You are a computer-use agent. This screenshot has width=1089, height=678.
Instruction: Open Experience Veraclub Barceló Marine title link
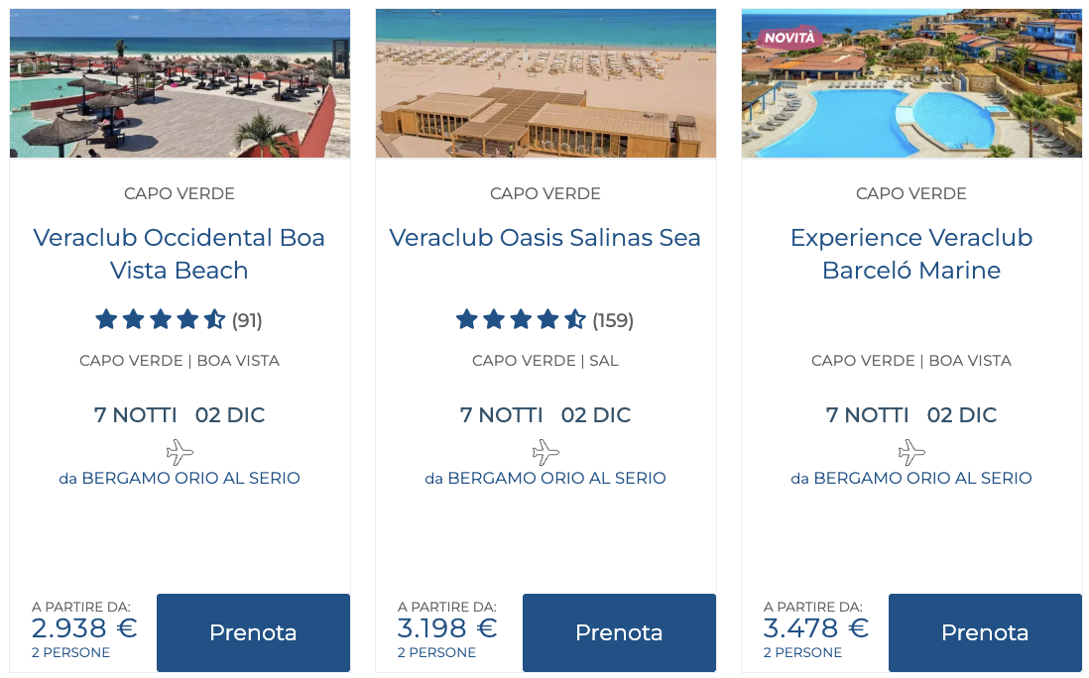pyautogui.click(x=911, y=254)
